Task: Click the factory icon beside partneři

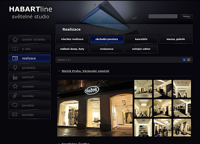Action: [15, 77]
